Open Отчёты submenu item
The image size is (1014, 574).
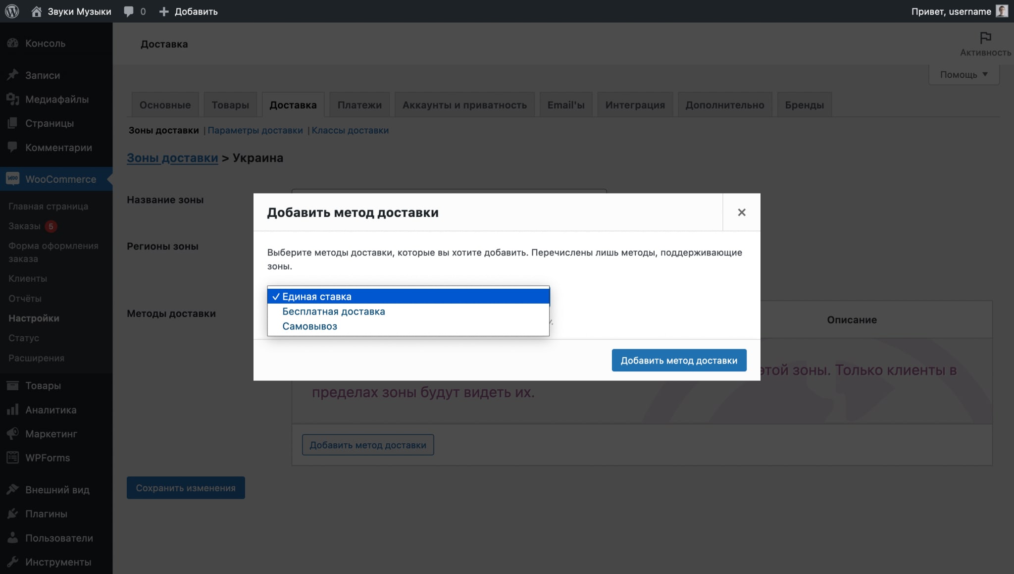point(25,298)
